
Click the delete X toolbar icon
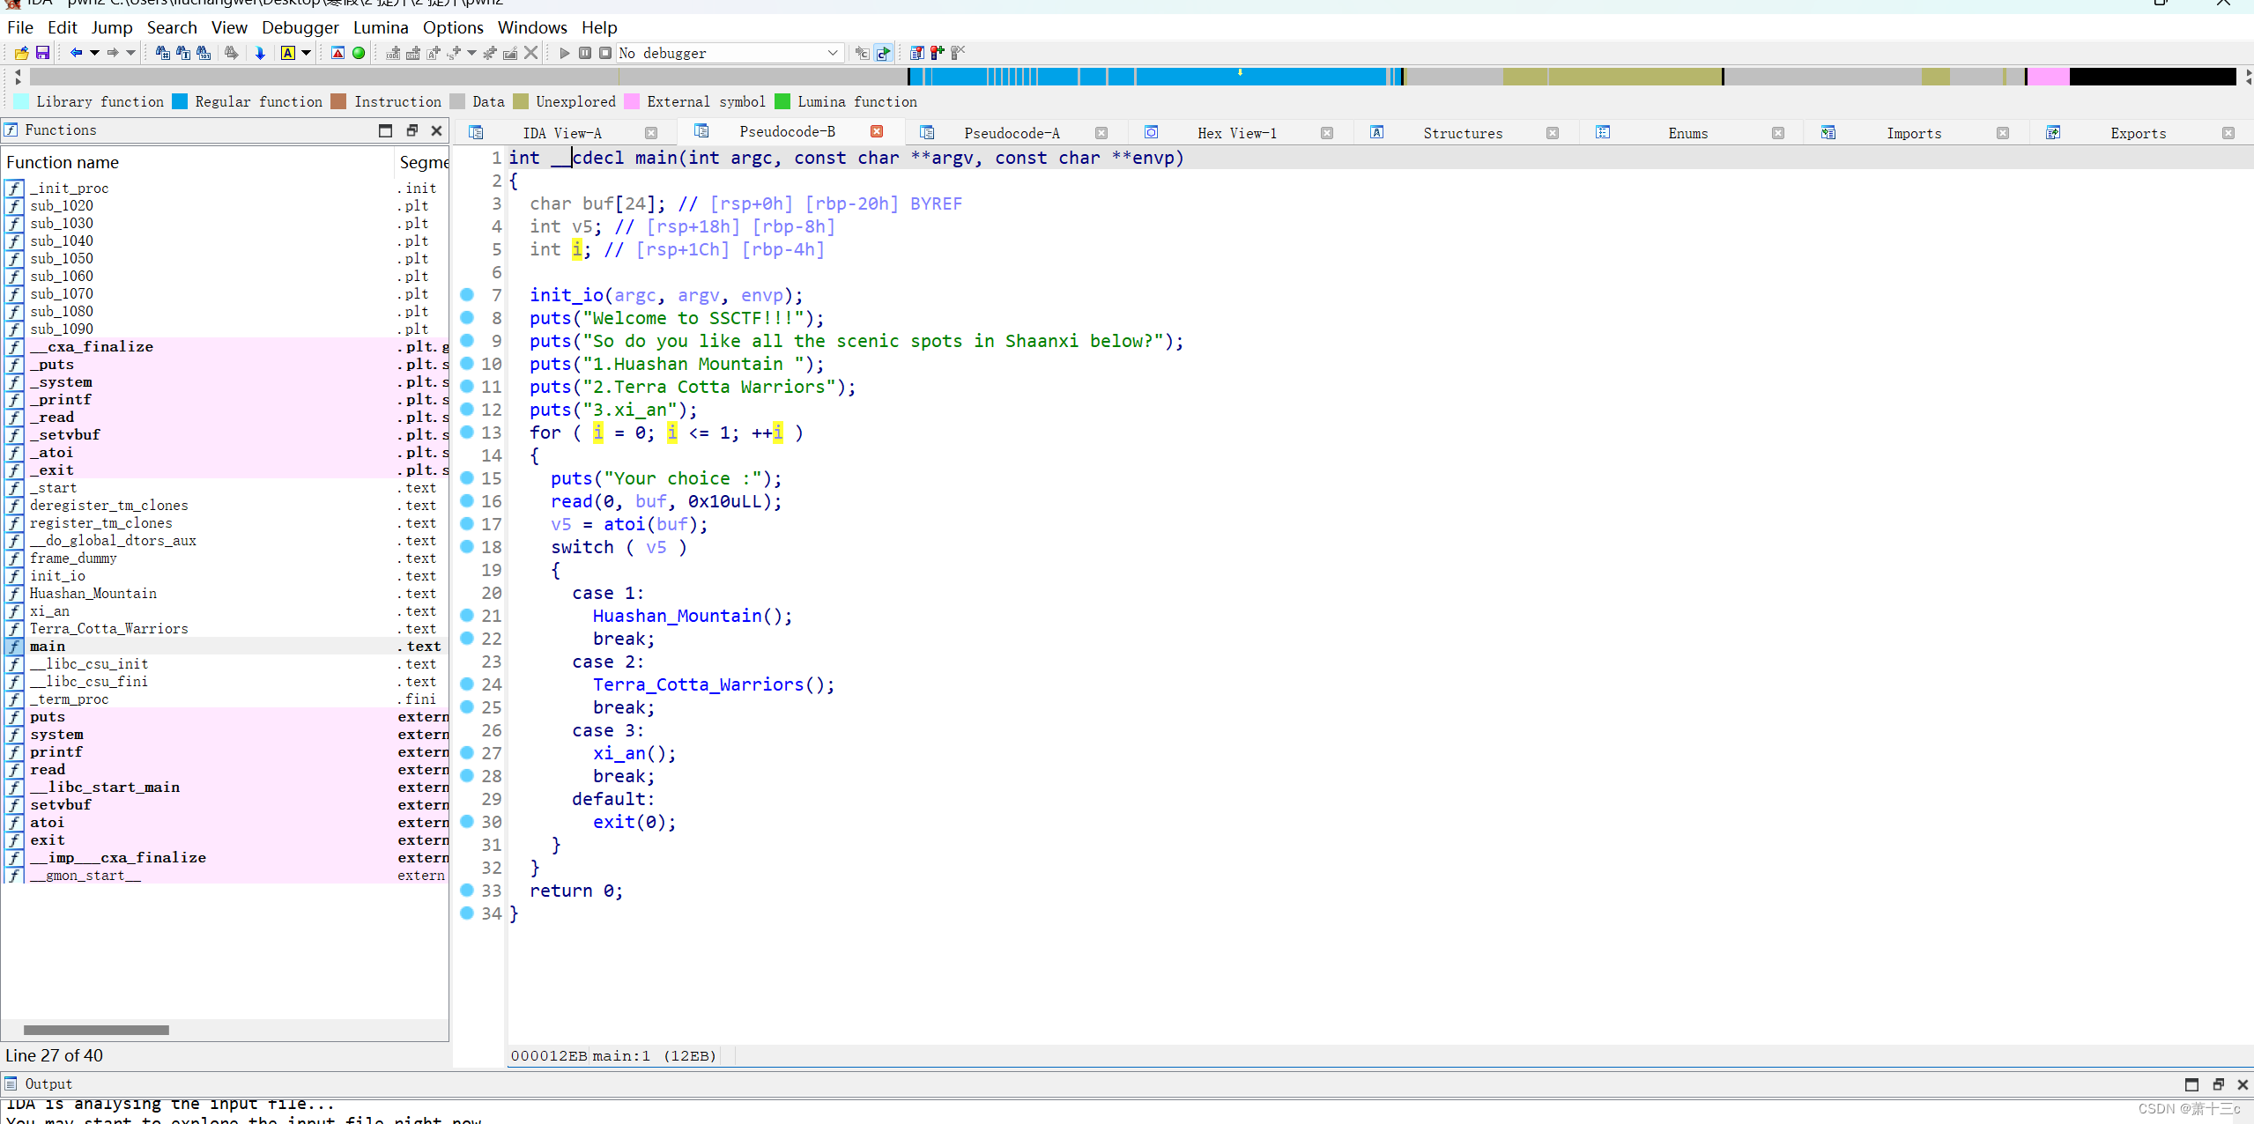pyautogui.click(x=530, y=53)
